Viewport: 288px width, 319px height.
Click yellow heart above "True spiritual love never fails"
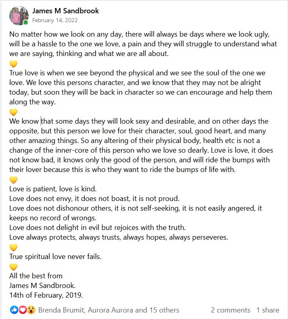pyautogui.click(x=13, y=247)
